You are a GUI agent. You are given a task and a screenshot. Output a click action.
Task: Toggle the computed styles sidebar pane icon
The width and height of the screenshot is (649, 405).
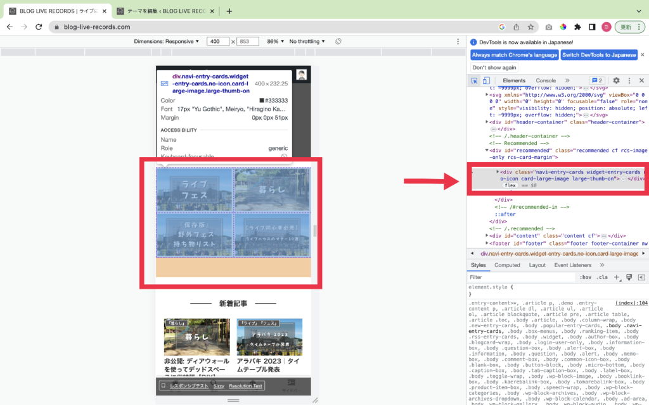(641, 277)
